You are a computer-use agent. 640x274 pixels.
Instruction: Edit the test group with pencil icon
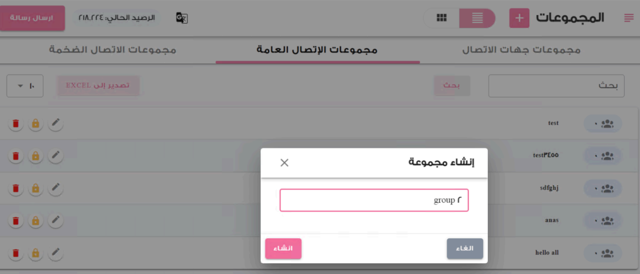click(55, 123)
